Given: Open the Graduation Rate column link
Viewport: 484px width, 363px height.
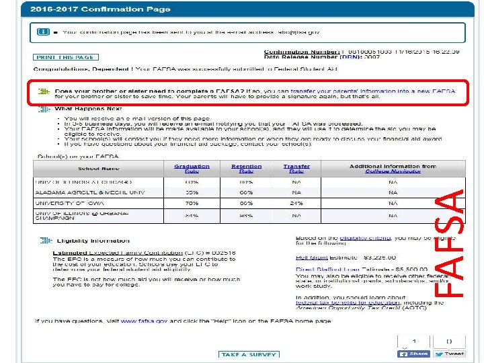Looking at the screenshot, I should (192, 169).
